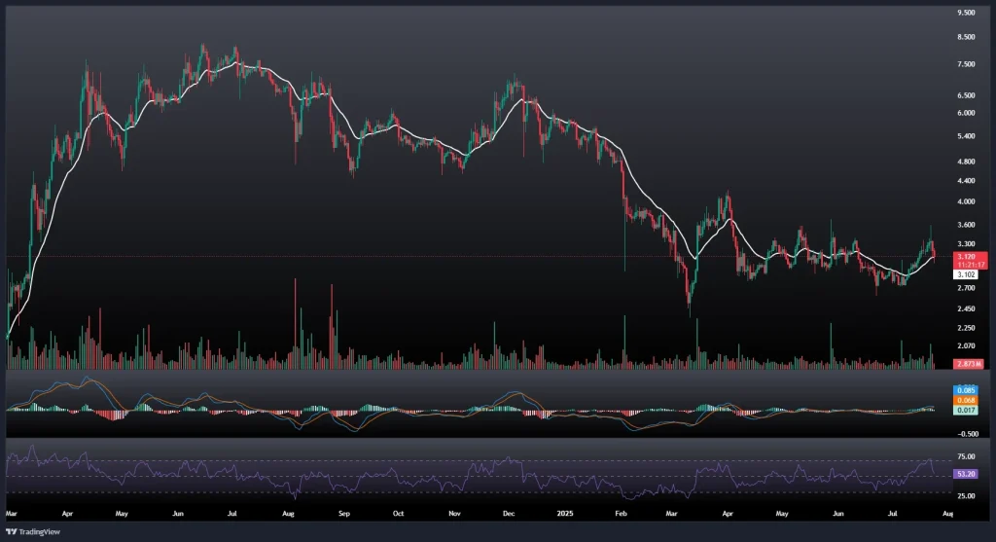Click the red 2.873M volume label
The height and width of the screenshot is (542, 996).
click(969, 364)
